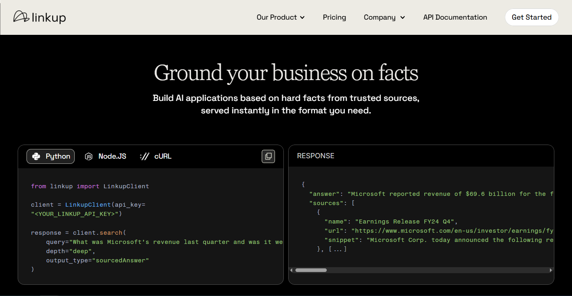Click the "name": "Earnings Release FY24 Q4" line
572x296 pixels.
pyautogui.click(x=391, y=221)
